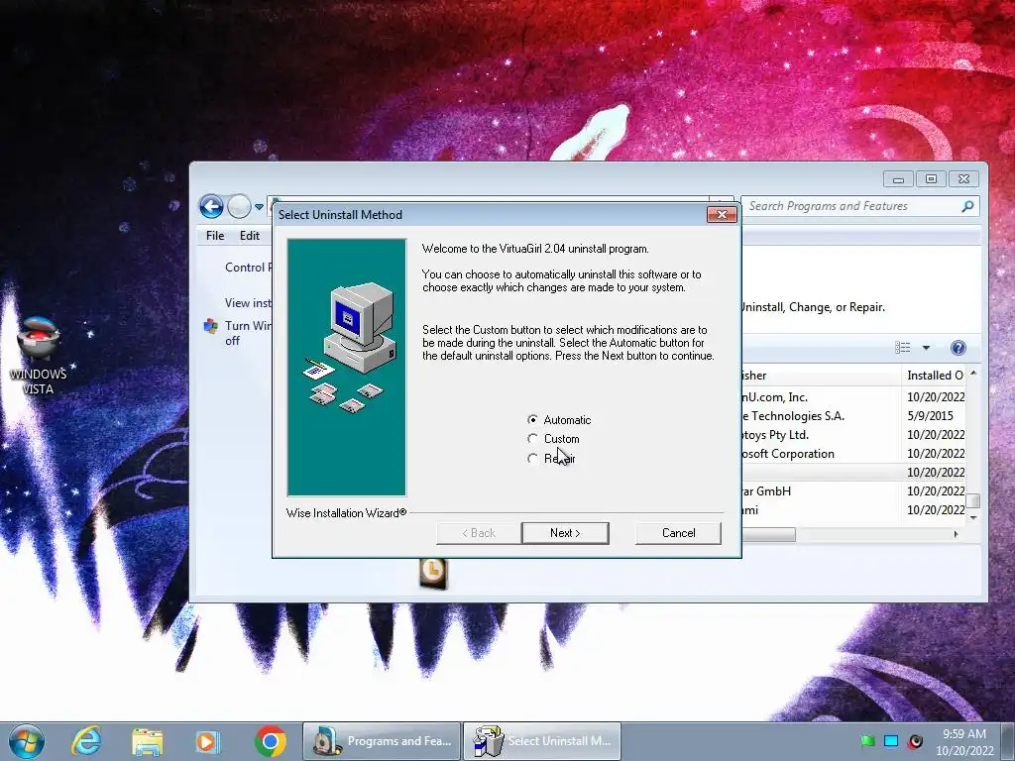The image size is (1015, 761).
Task: Open the view options dropdown arrow
Action: 927,348
